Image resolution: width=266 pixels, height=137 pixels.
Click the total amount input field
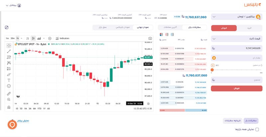coord(237,80)
